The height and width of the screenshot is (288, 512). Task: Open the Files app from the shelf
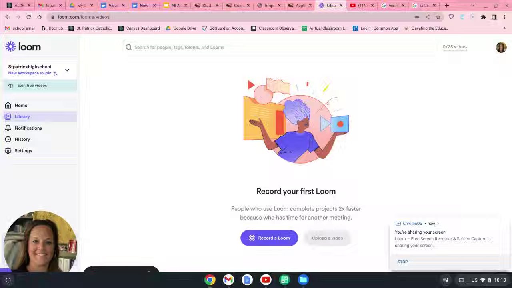[303, 280]
